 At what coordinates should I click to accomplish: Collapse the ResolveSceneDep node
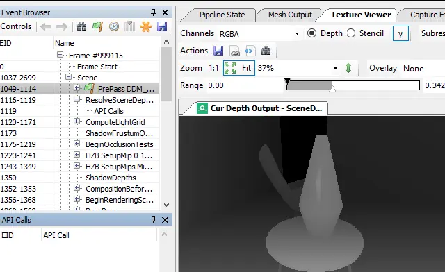(76, 99)
